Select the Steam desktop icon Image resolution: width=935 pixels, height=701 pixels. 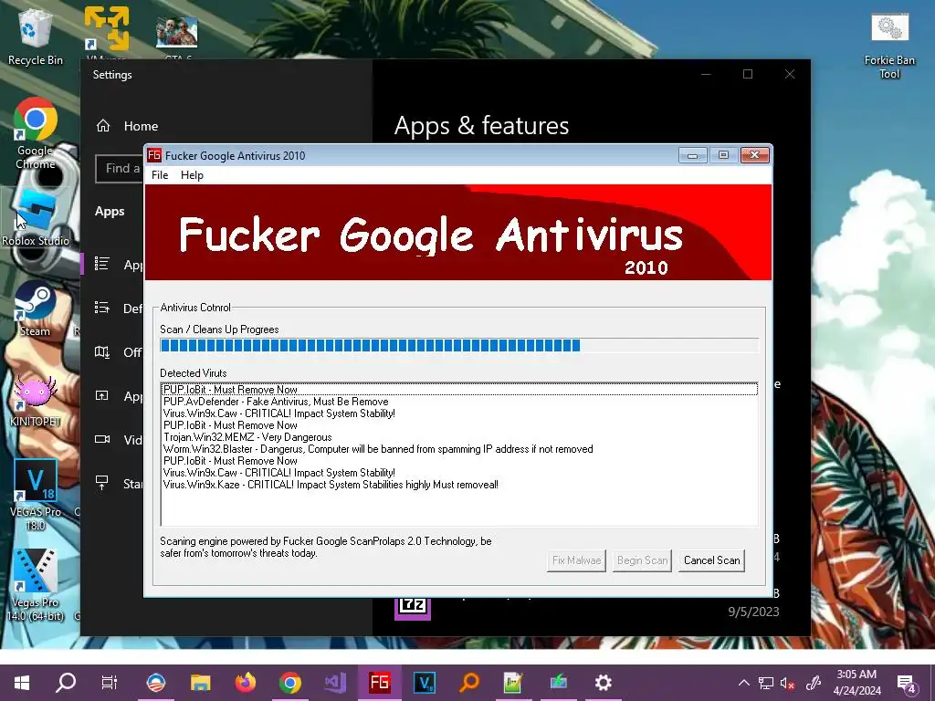click(x=36, y=309)
